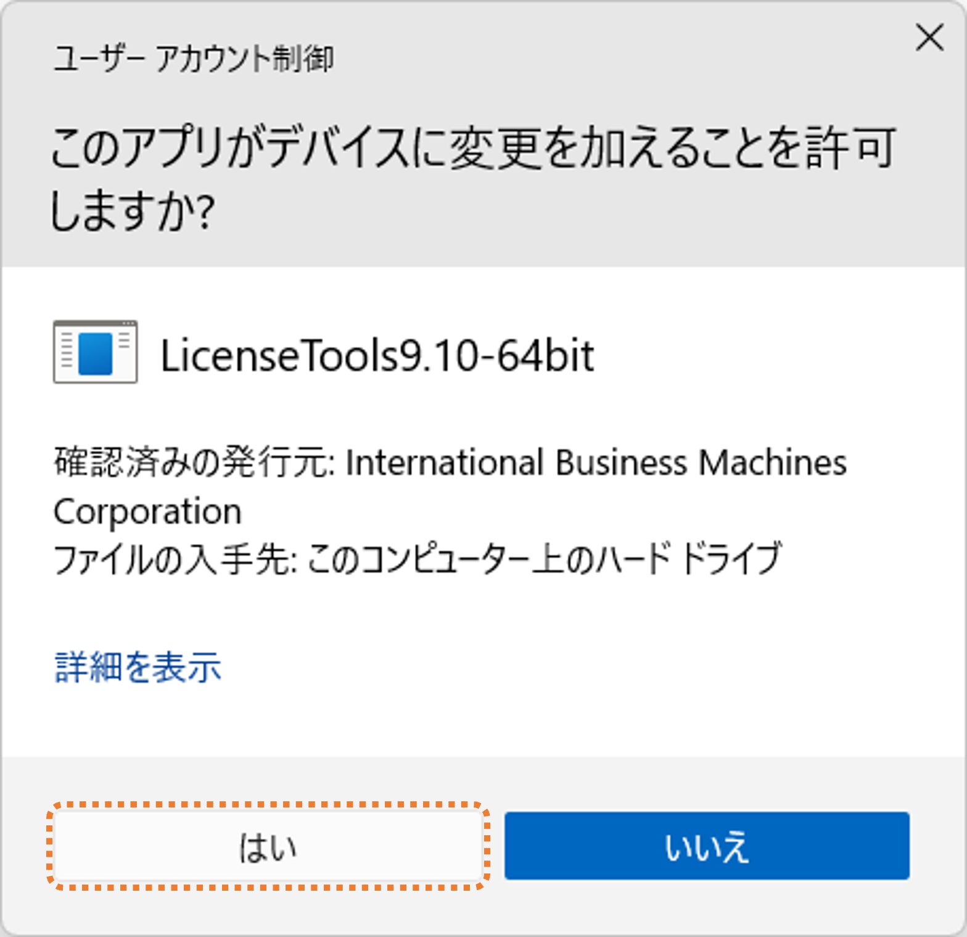Click the permission question heading text

[x=472, y=179]
